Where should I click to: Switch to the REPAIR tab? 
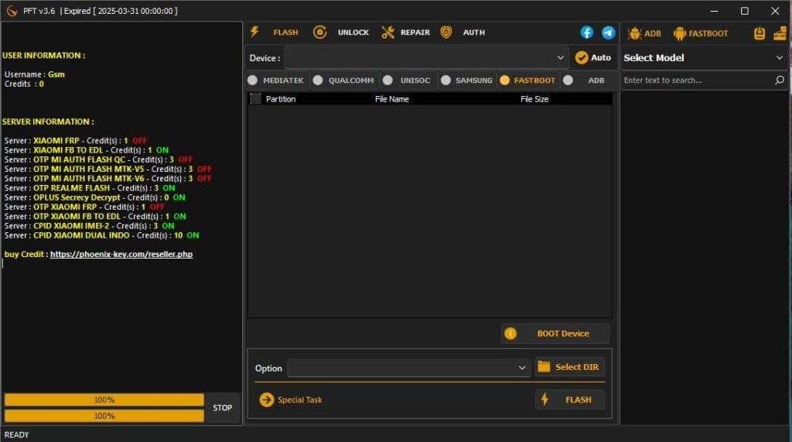tap(415, 33)
